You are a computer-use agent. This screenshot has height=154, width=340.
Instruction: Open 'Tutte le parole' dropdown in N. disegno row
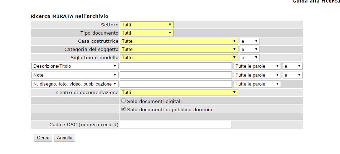pyautogui.click(x=257, y=84)
